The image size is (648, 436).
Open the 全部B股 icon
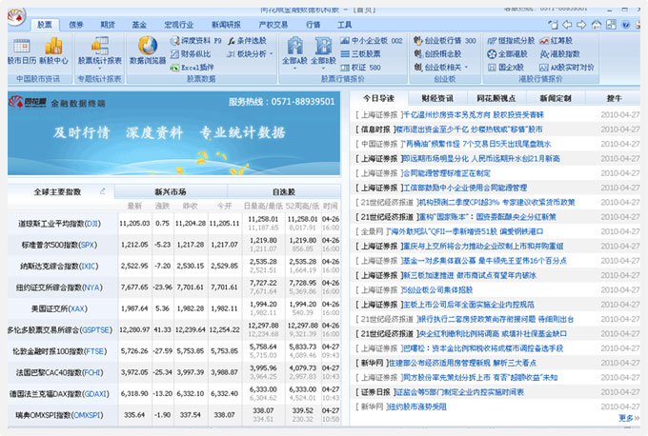point(323,46)
